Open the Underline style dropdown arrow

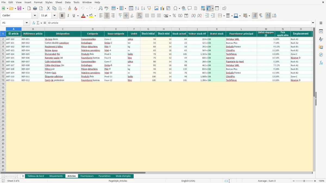tap(78, 16)
